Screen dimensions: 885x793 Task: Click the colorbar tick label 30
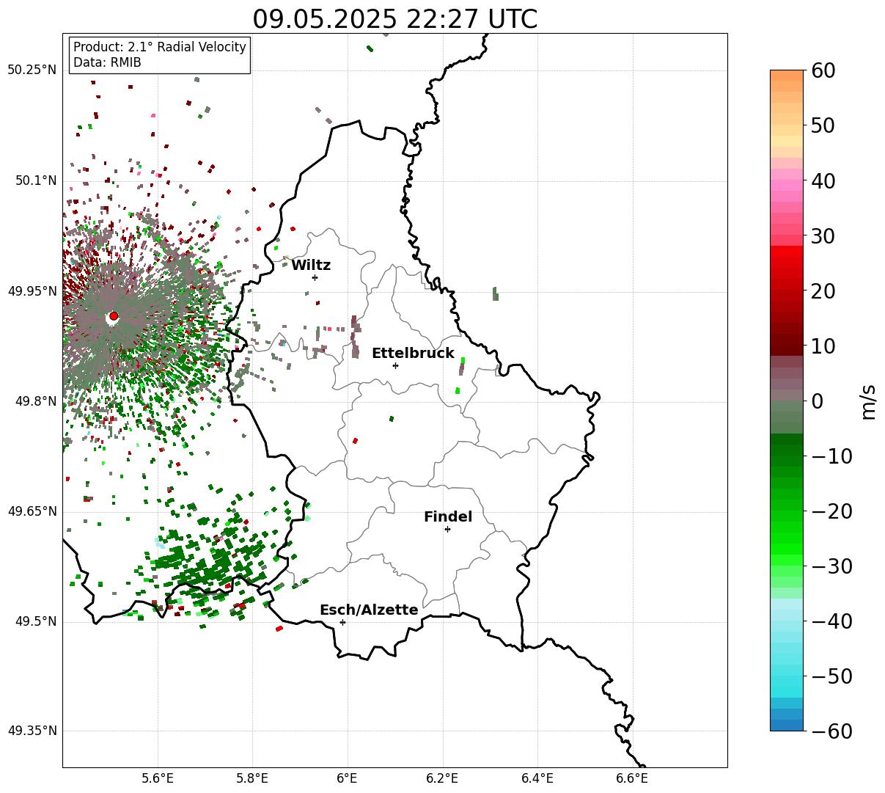point(823,236)
